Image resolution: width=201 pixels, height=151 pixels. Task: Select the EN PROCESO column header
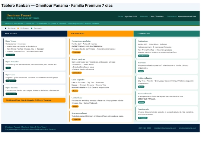coord(100,34)
